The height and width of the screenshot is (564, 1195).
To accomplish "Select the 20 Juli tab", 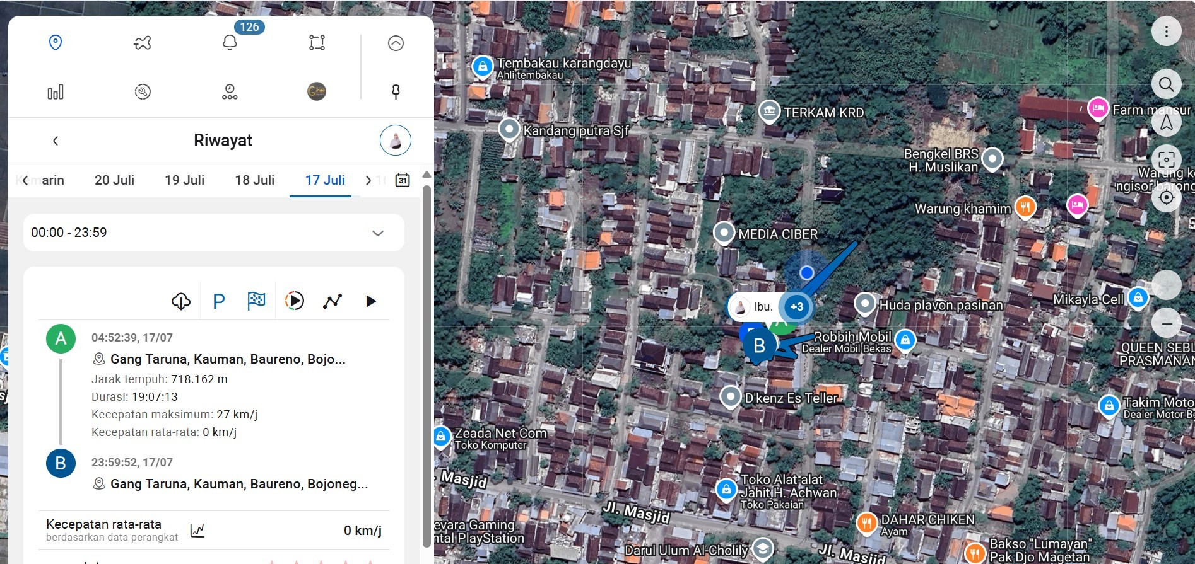I will 114,180.
